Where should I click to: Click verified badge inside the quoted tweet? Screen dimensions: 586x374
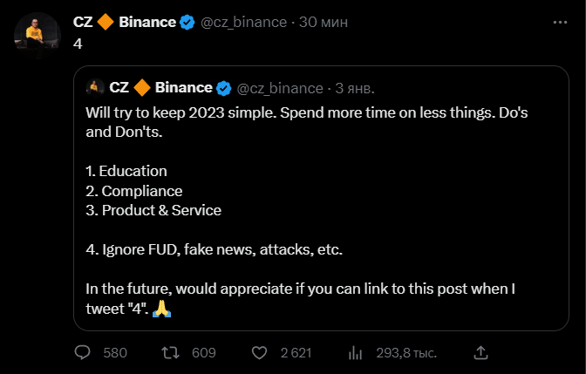[223, 87]
